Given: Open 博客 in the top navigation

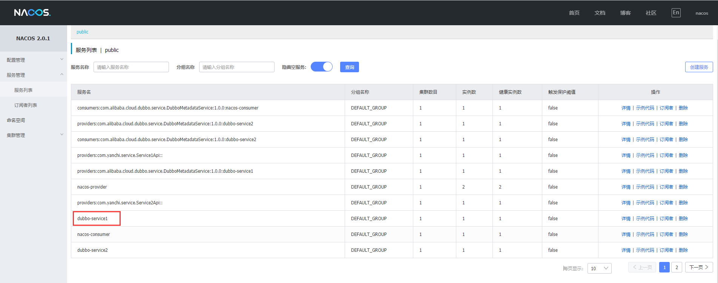Looking at the screenshot, I should click(x=626, y=13).
